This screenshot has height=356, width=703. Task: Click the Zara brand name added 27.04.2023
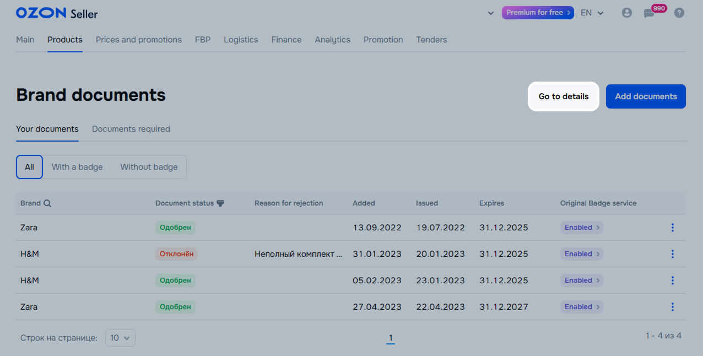[x=29, y=307]
